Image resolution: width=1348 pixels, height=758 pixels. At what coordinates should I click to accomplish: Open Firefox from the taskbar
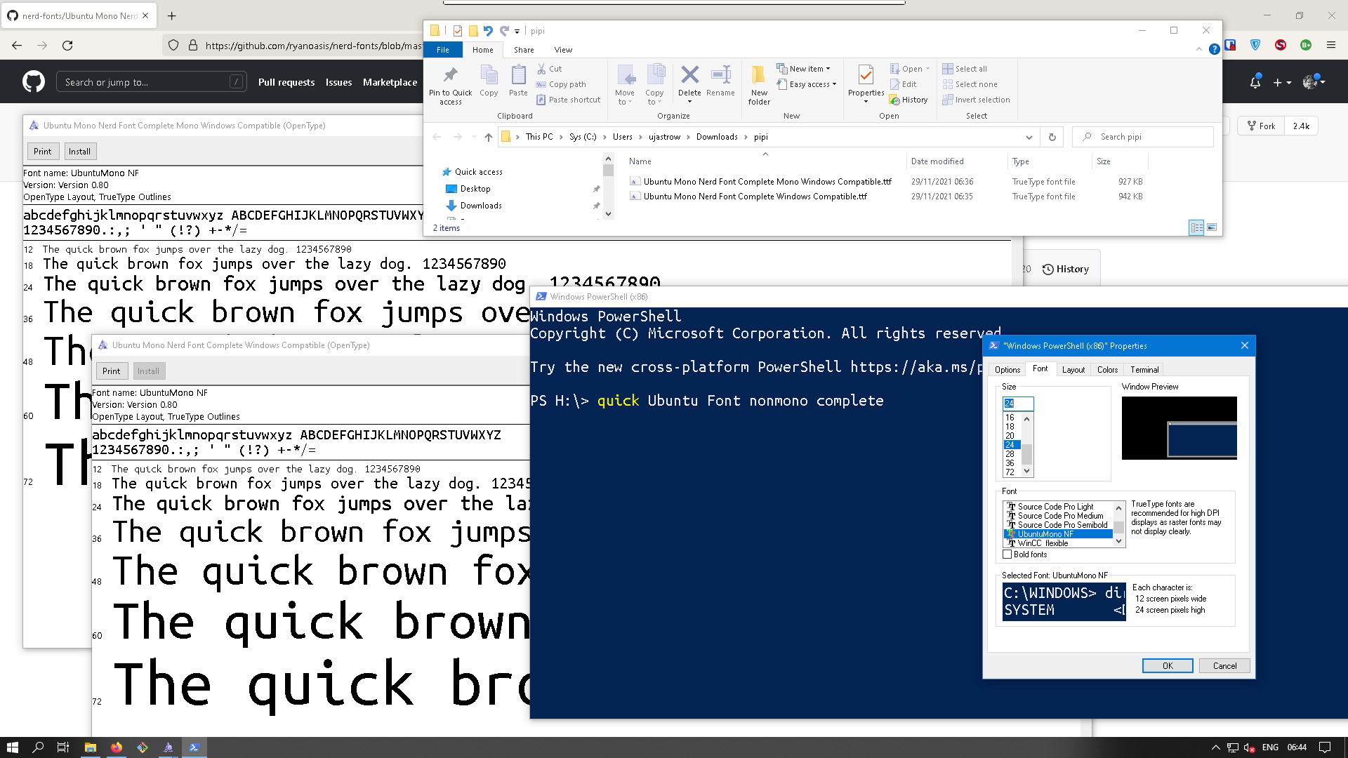(117, 747)
